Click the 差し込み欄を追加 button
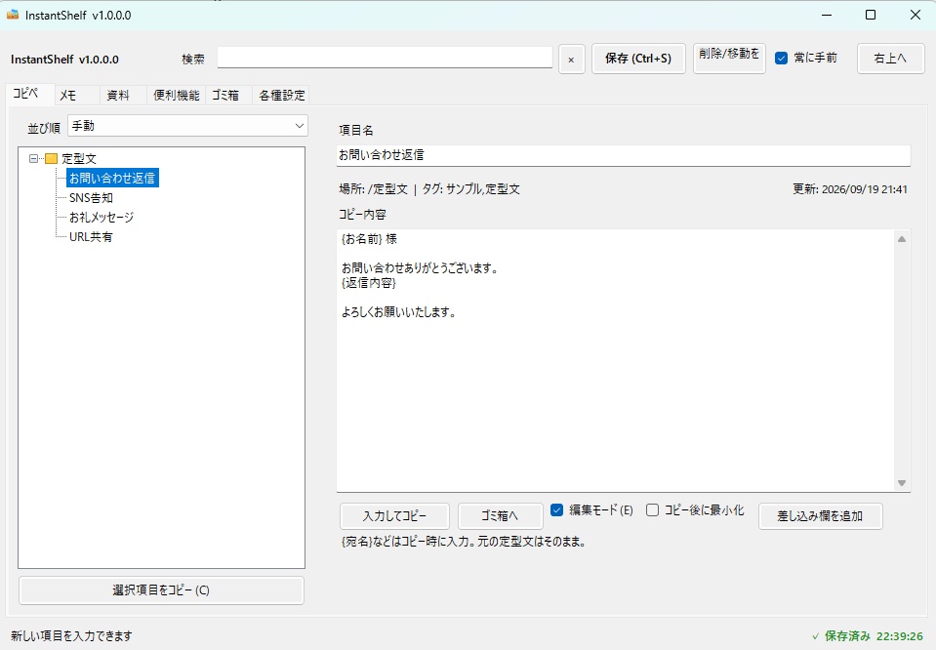Viewport: 936px width, 650px height. (x=820, y=516)
